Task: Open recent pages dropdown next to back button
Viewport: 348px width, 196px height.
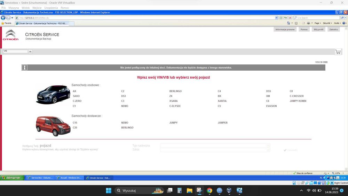Action: pyautogui.click(x=12, y=18)
